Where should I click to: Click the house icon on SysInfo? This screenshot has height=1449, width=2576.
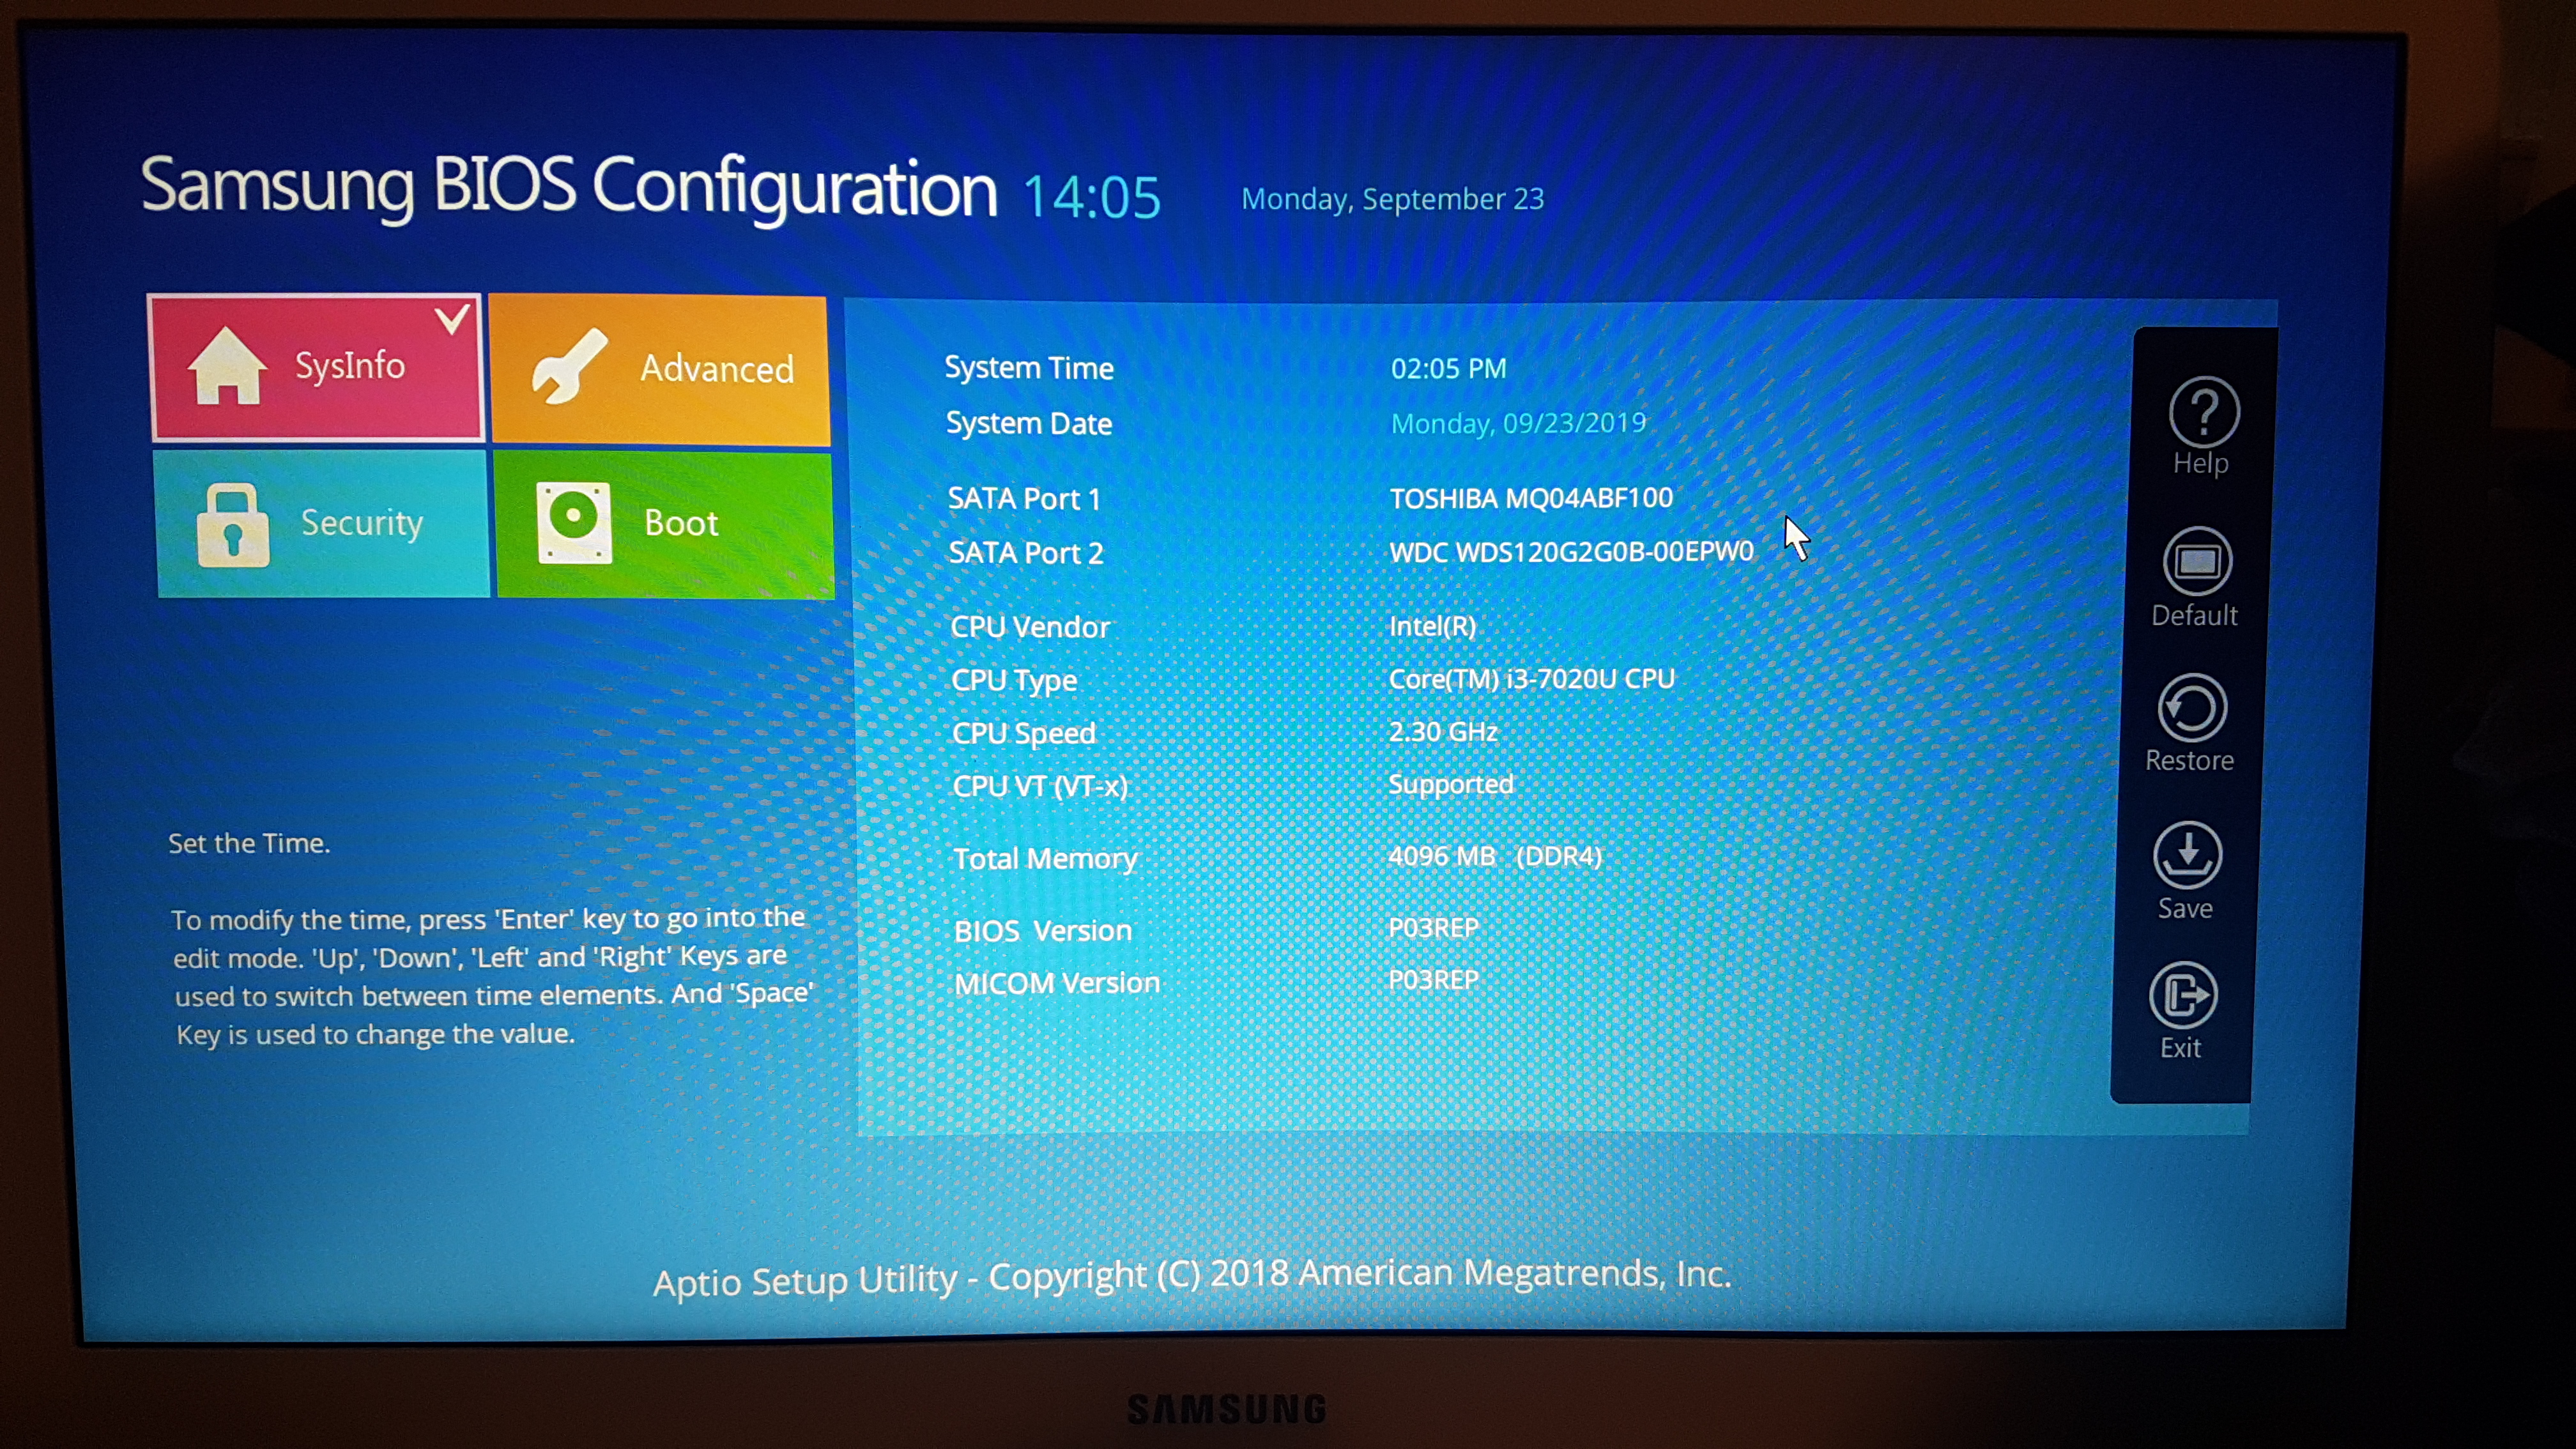pyautogui.click(x=227, y=367)
